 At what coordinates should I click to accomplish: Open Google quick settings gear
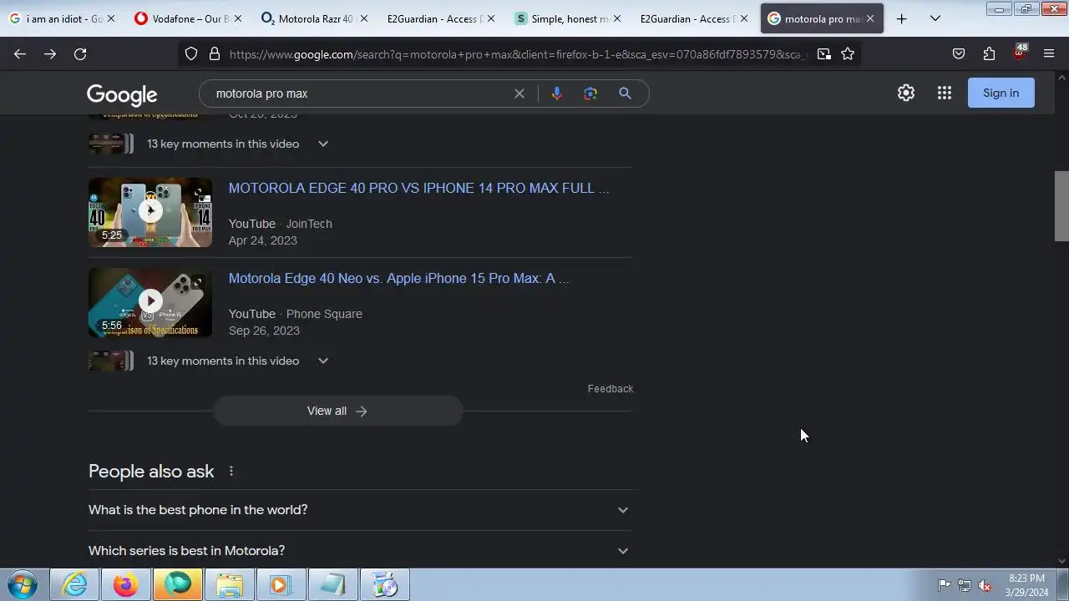pyautogui.click(x=906, y=93)
